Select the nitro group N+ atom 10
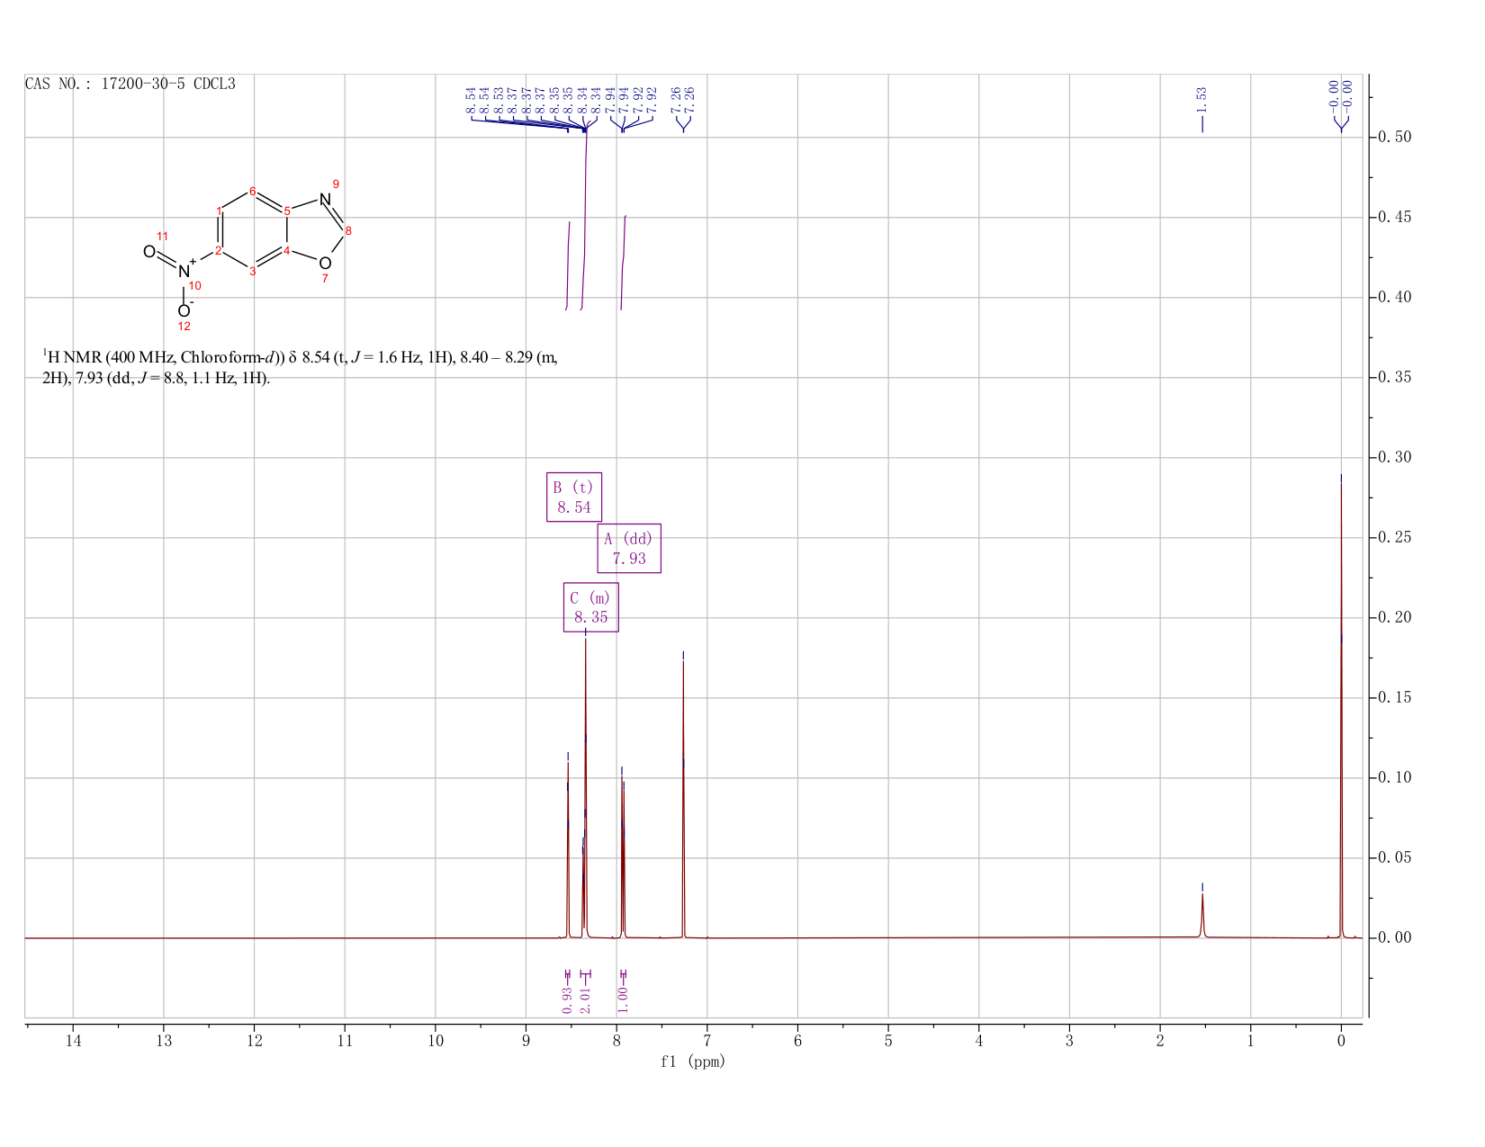1485x1147 pixels. pos(185,271)
